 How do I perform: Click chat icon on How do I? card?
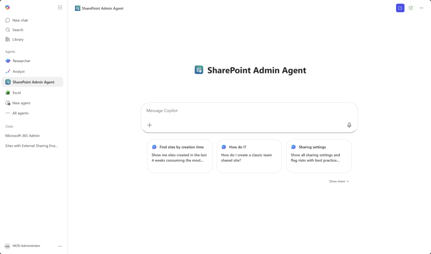[x=224, y=147]
